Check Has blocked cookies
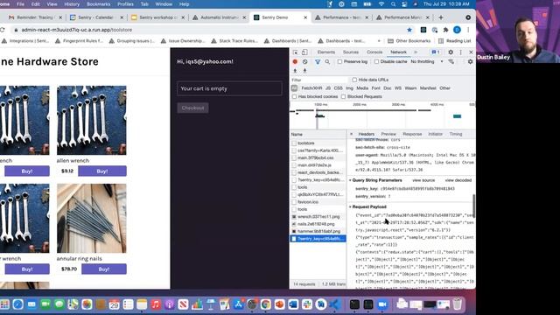The image size is (560, 315). click(x=294, y=97)
